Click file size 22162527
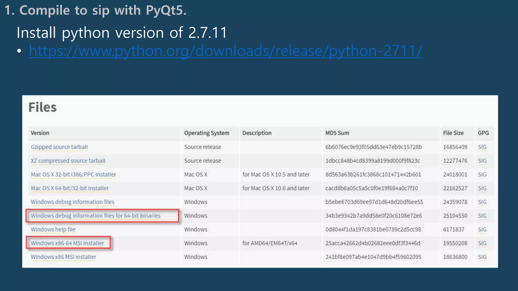 coord(455,188)
